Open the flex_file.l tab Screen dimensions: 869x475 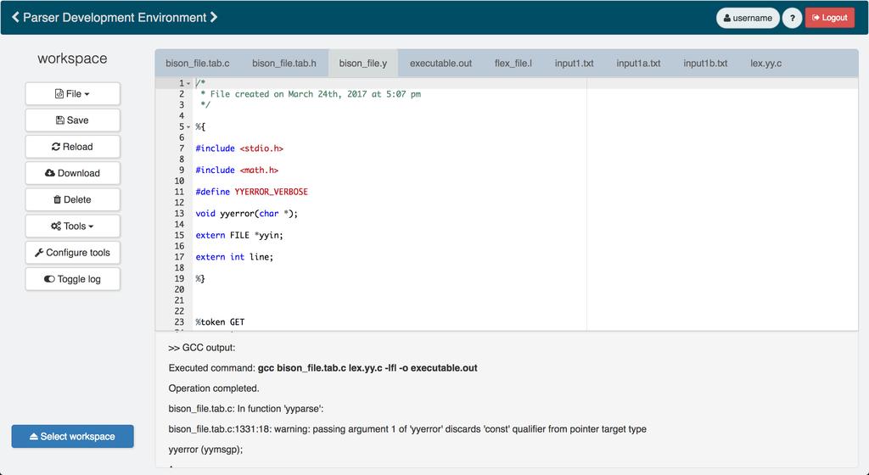(513, 63)
